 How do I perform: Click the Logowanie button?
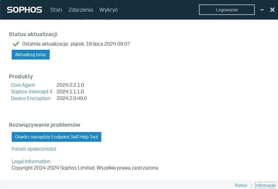(227, 10)
